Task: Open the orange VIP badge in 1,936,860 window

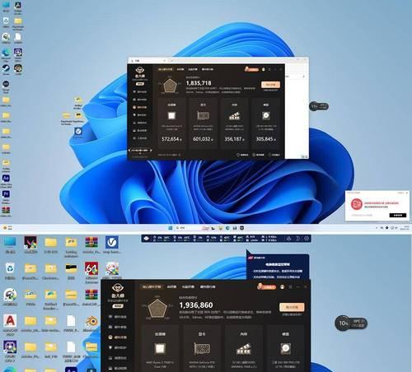Action: pyautogui.click(x=266, y=286)
